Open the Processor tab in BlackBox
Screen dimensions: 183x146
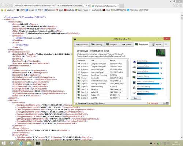pos(82,45)
